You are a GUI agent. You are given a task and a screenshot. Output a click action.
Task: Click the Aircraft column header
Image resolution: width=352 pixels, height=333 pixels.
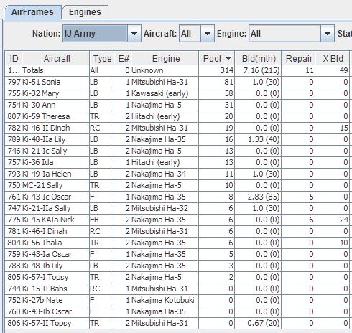click(55, 59)
